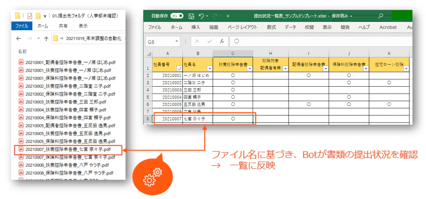Screen dimensions: 426x199
Task: Open the Undo history dropdown arrow
Action: [x=207, y=16]
